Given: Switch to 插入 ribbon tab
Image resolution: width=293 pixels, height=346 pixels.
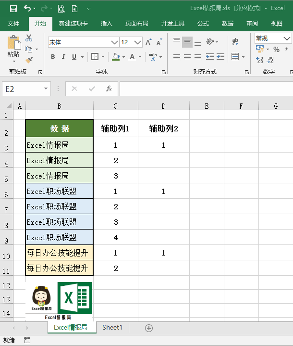Looking at the screenshot, I should tap(107, 24).
